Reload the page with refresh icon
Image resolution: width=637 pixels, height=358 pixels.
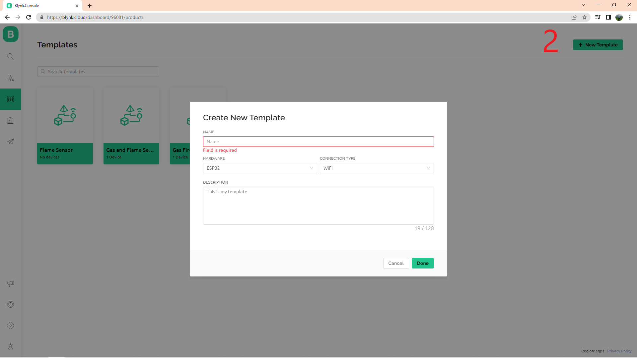click(29, 17)
